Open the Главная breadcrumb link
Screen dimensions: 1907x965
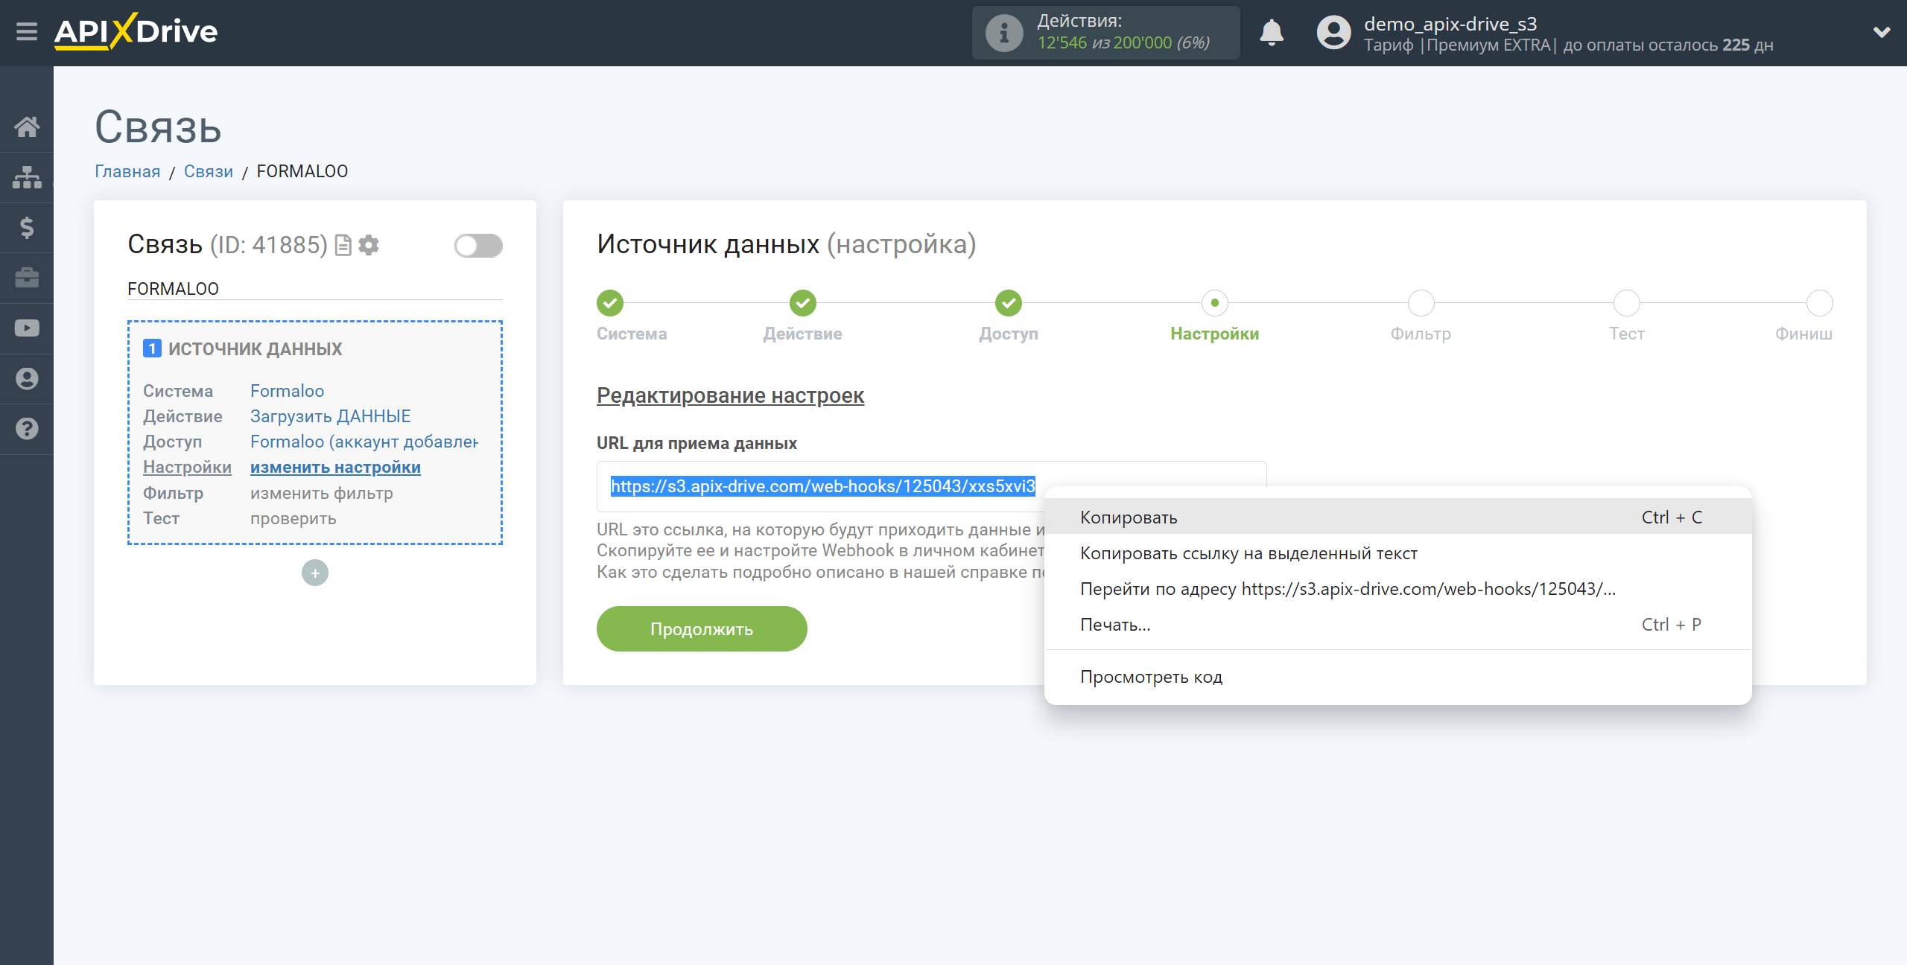click(x=127, y=171)
